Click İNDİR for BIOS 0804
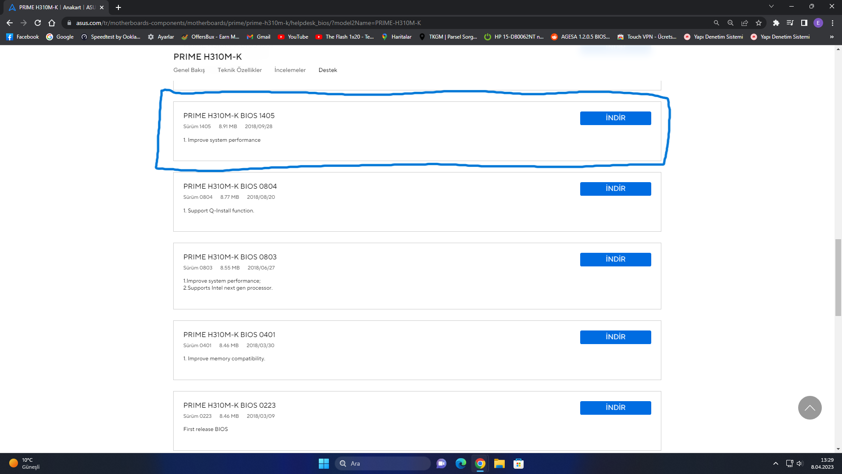The height and width of the screenshot is (474, 842). tap(615, 189)
